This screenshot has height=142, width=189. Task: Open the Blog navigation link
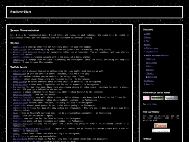coord(147,45)
